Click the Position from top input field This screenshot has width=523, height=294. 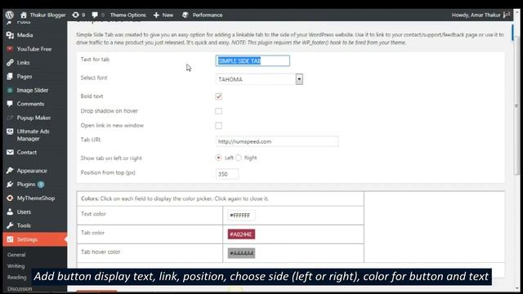pyautogui.click(x=227, y=174)
